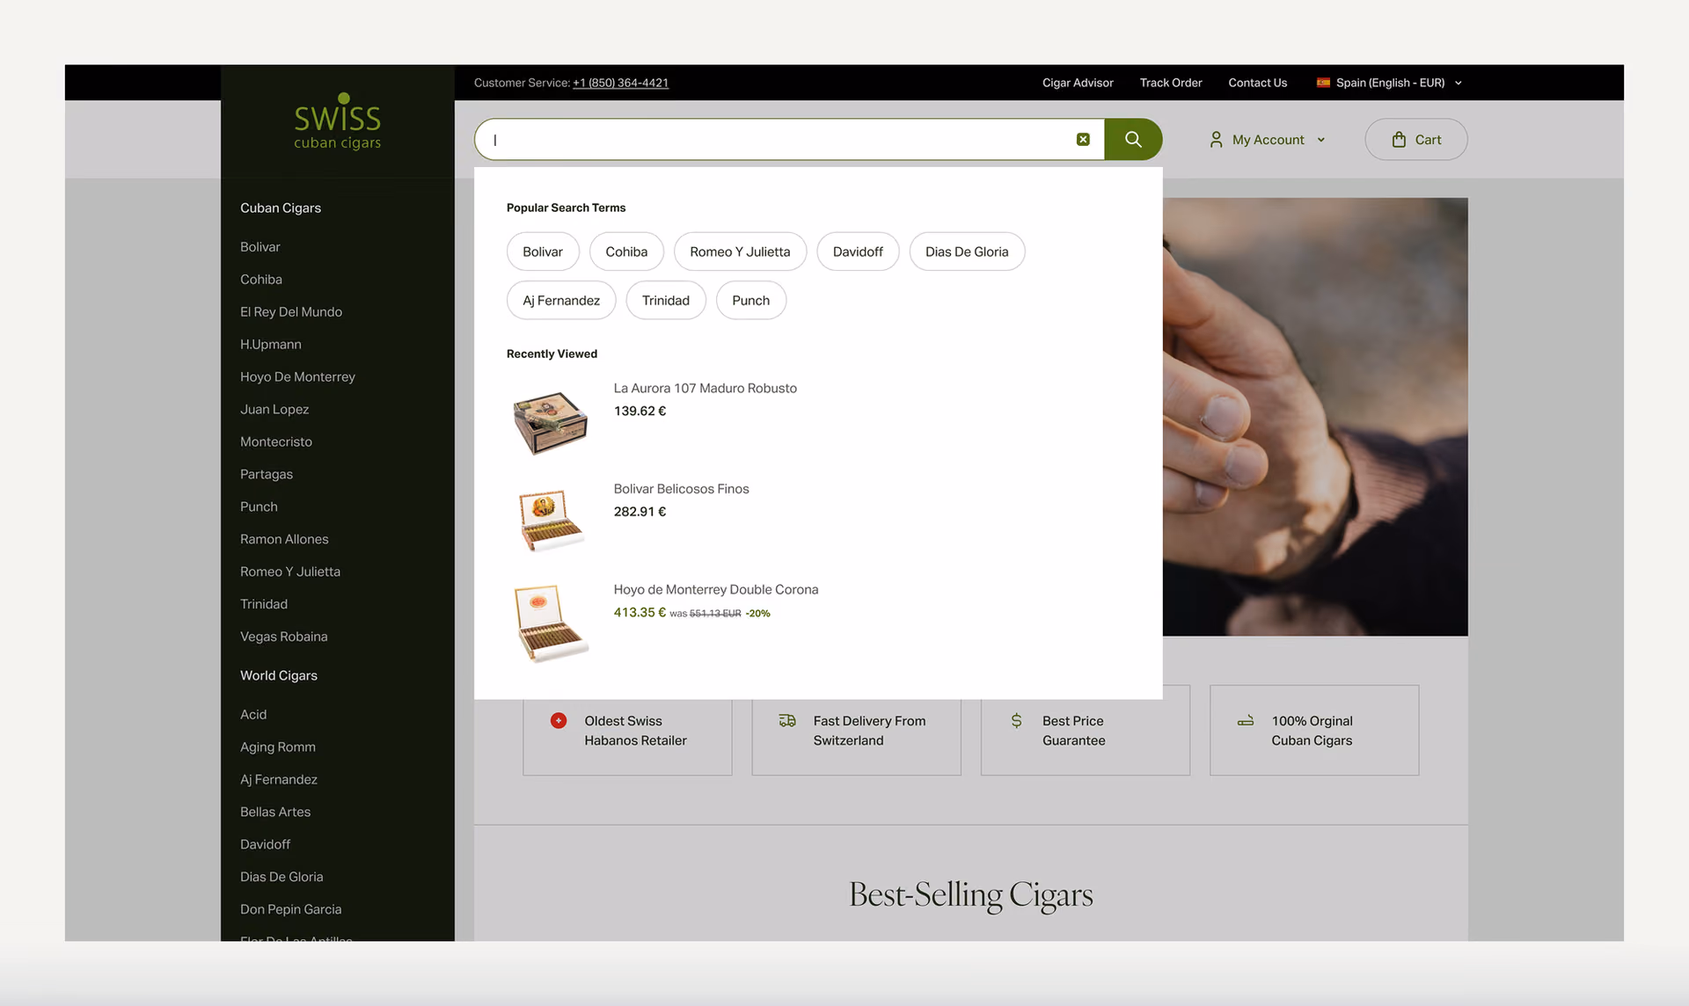Image resolution: width=1689 pixels, height=1006 pixels.
Task: Select the Cohiba popular search chip
Action: click(626, 251)
